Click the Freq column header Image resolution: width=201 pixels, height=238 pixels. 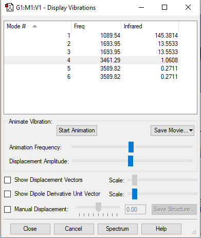[96, 26]
